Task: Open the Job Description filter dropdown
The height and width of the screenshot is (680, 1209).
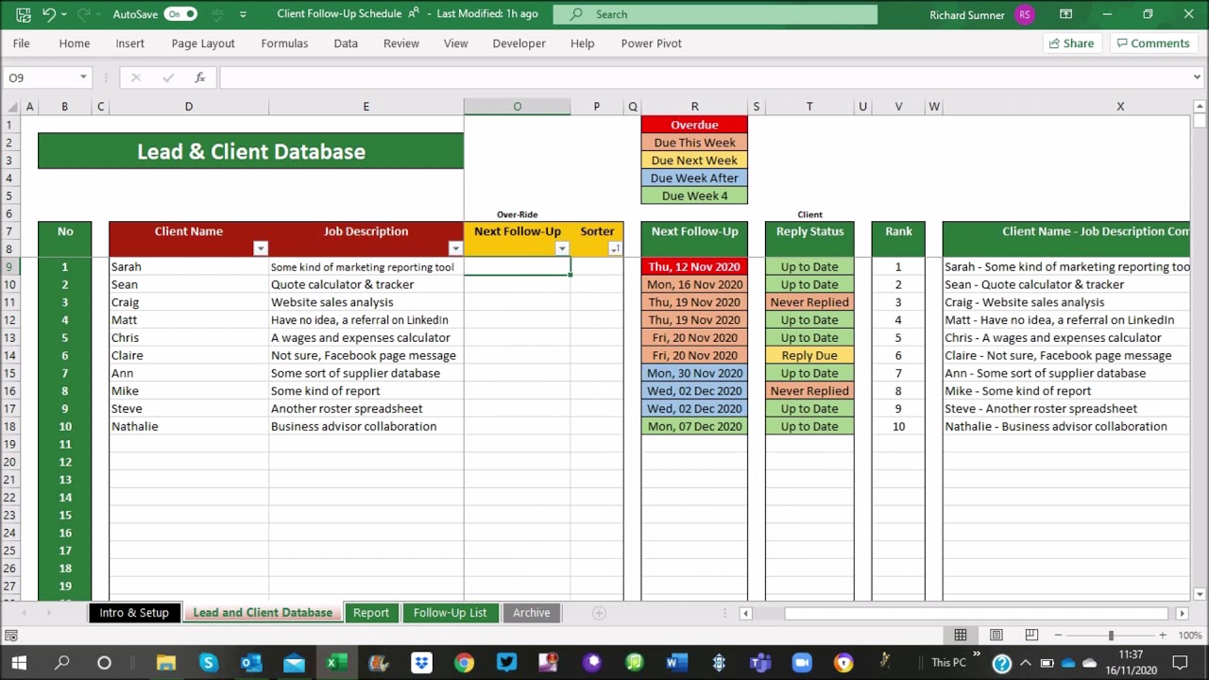Action: point(455,248)
